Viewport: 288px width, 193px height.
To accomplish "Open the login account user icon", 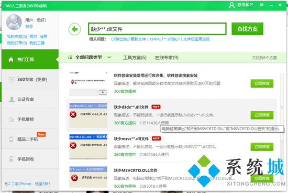I will 232,5.
